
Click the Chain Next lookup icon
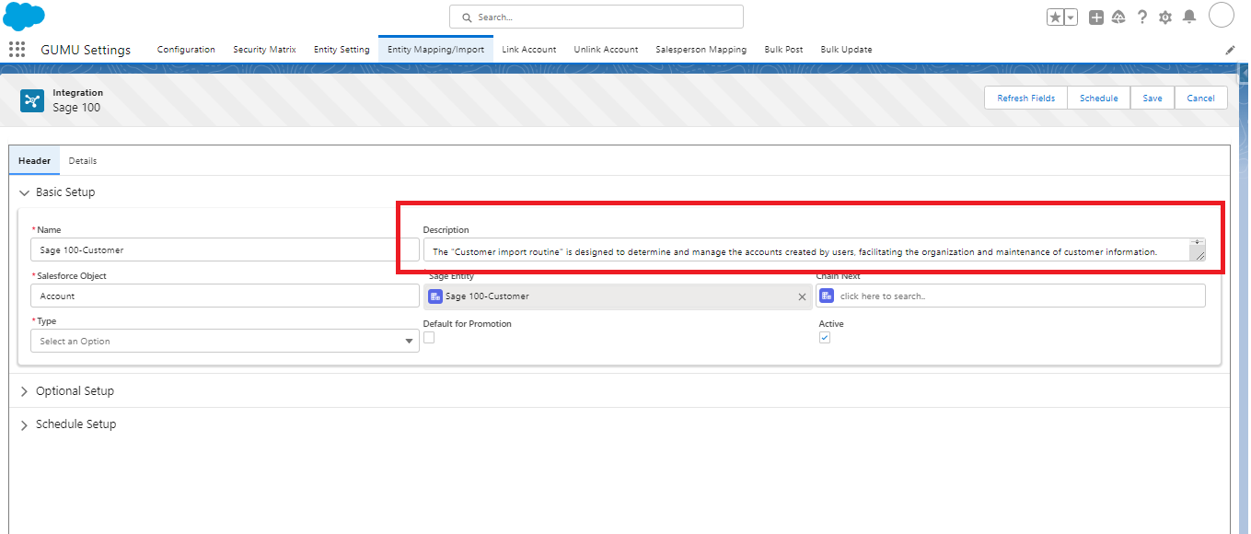827,296
